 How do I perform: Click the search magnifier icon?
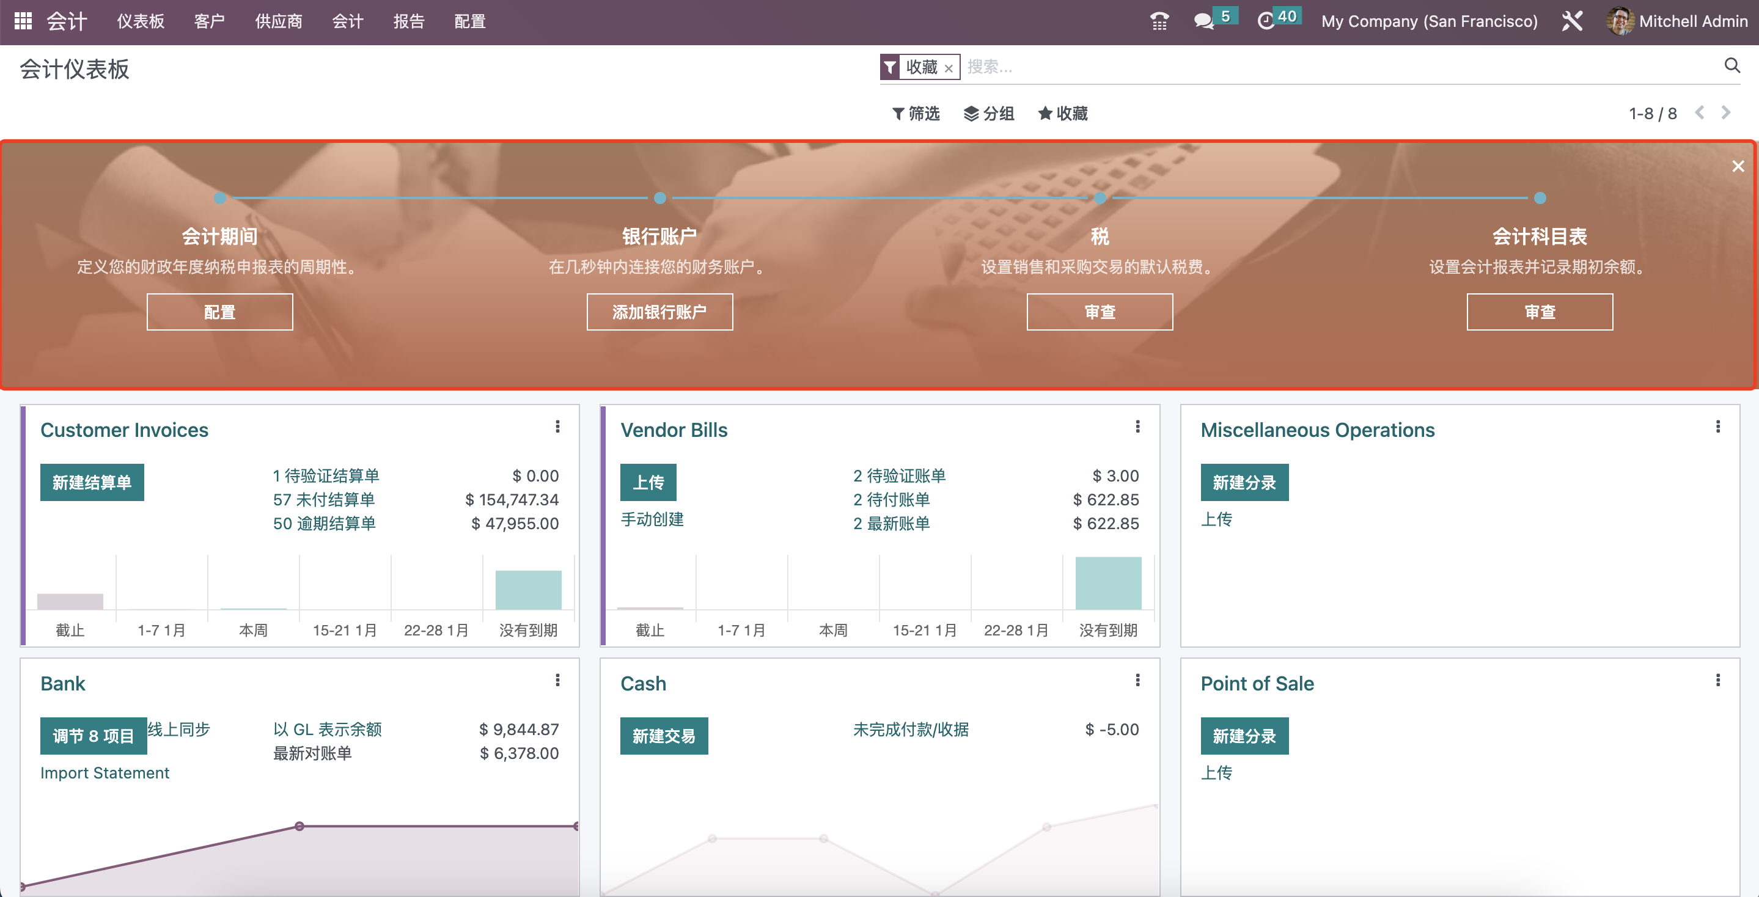1731,65
